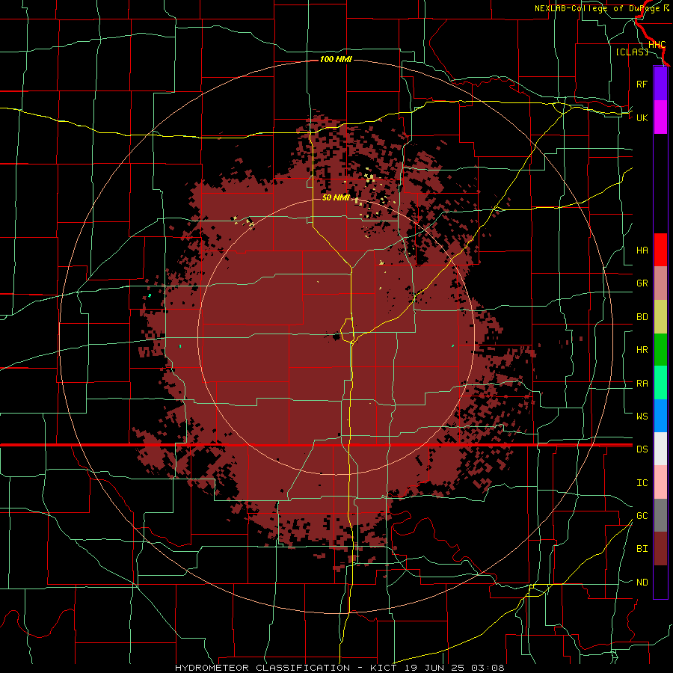Click the WS legend label

(x=642, y=417)
